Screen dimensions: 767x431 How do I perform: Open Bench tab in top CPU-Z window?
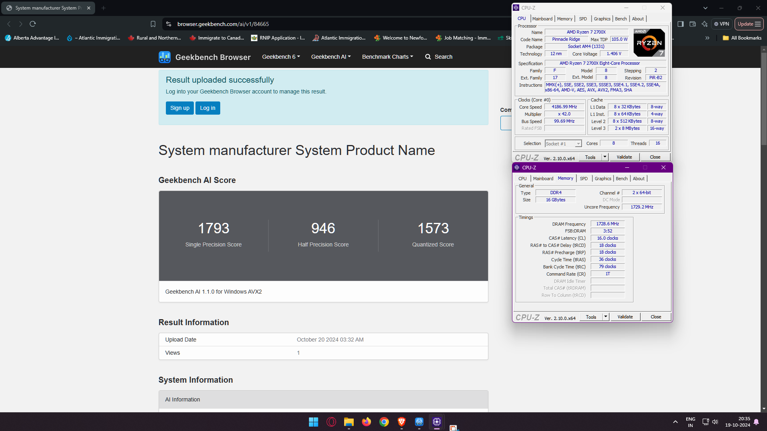(x=621, y=19)
